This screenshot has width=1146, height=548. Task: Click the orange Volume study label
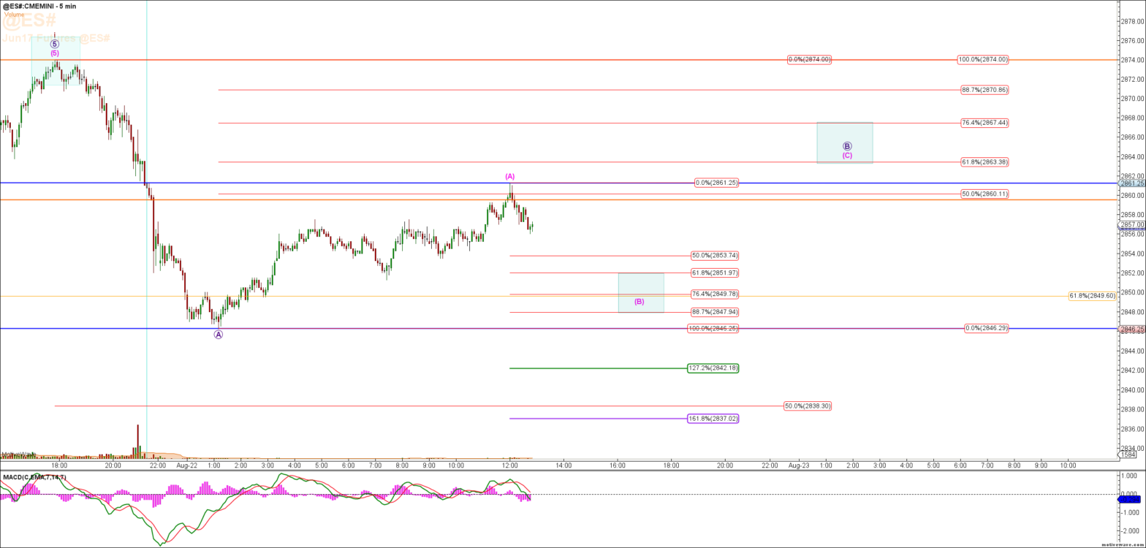pos(14,15)
